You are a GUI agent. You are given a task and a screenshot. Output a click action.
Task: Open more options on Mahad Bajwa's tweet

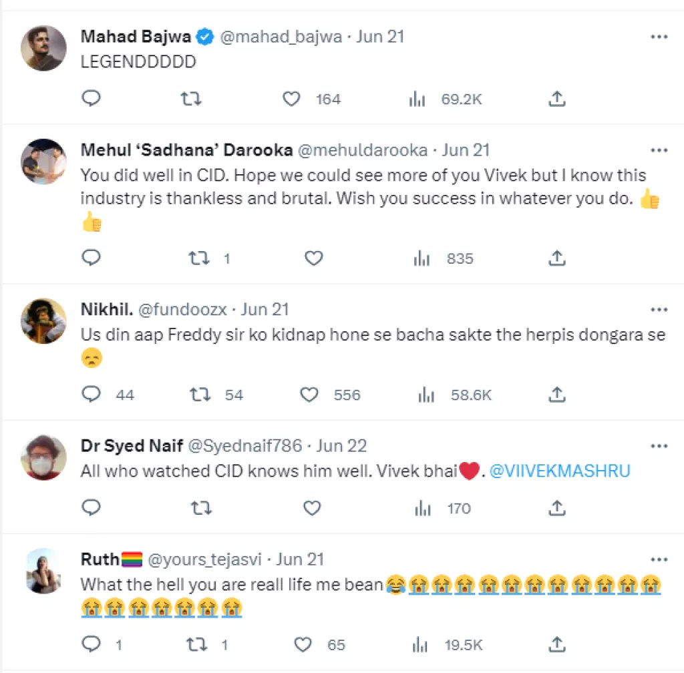click(x=659, y=37)
